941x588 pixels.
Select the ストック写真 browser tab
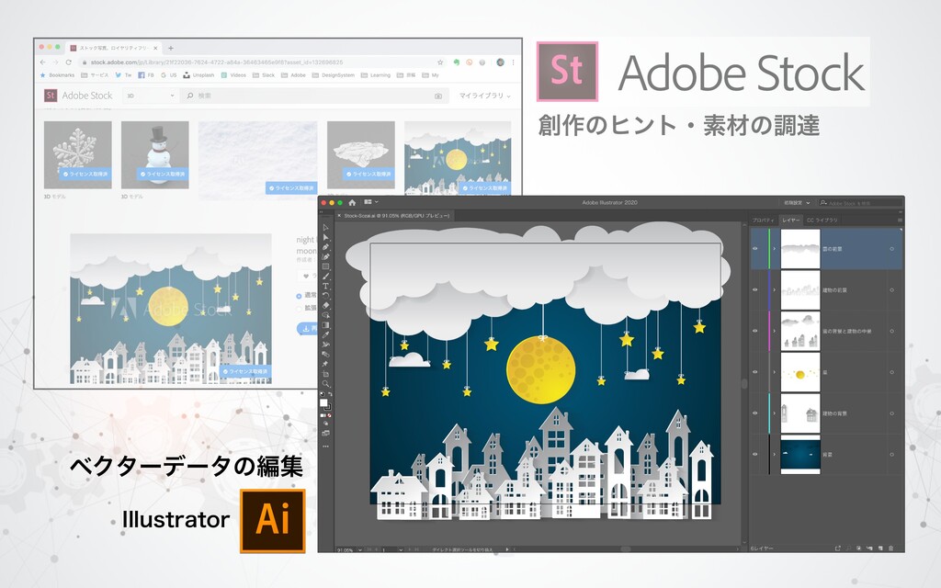[113, 48]
